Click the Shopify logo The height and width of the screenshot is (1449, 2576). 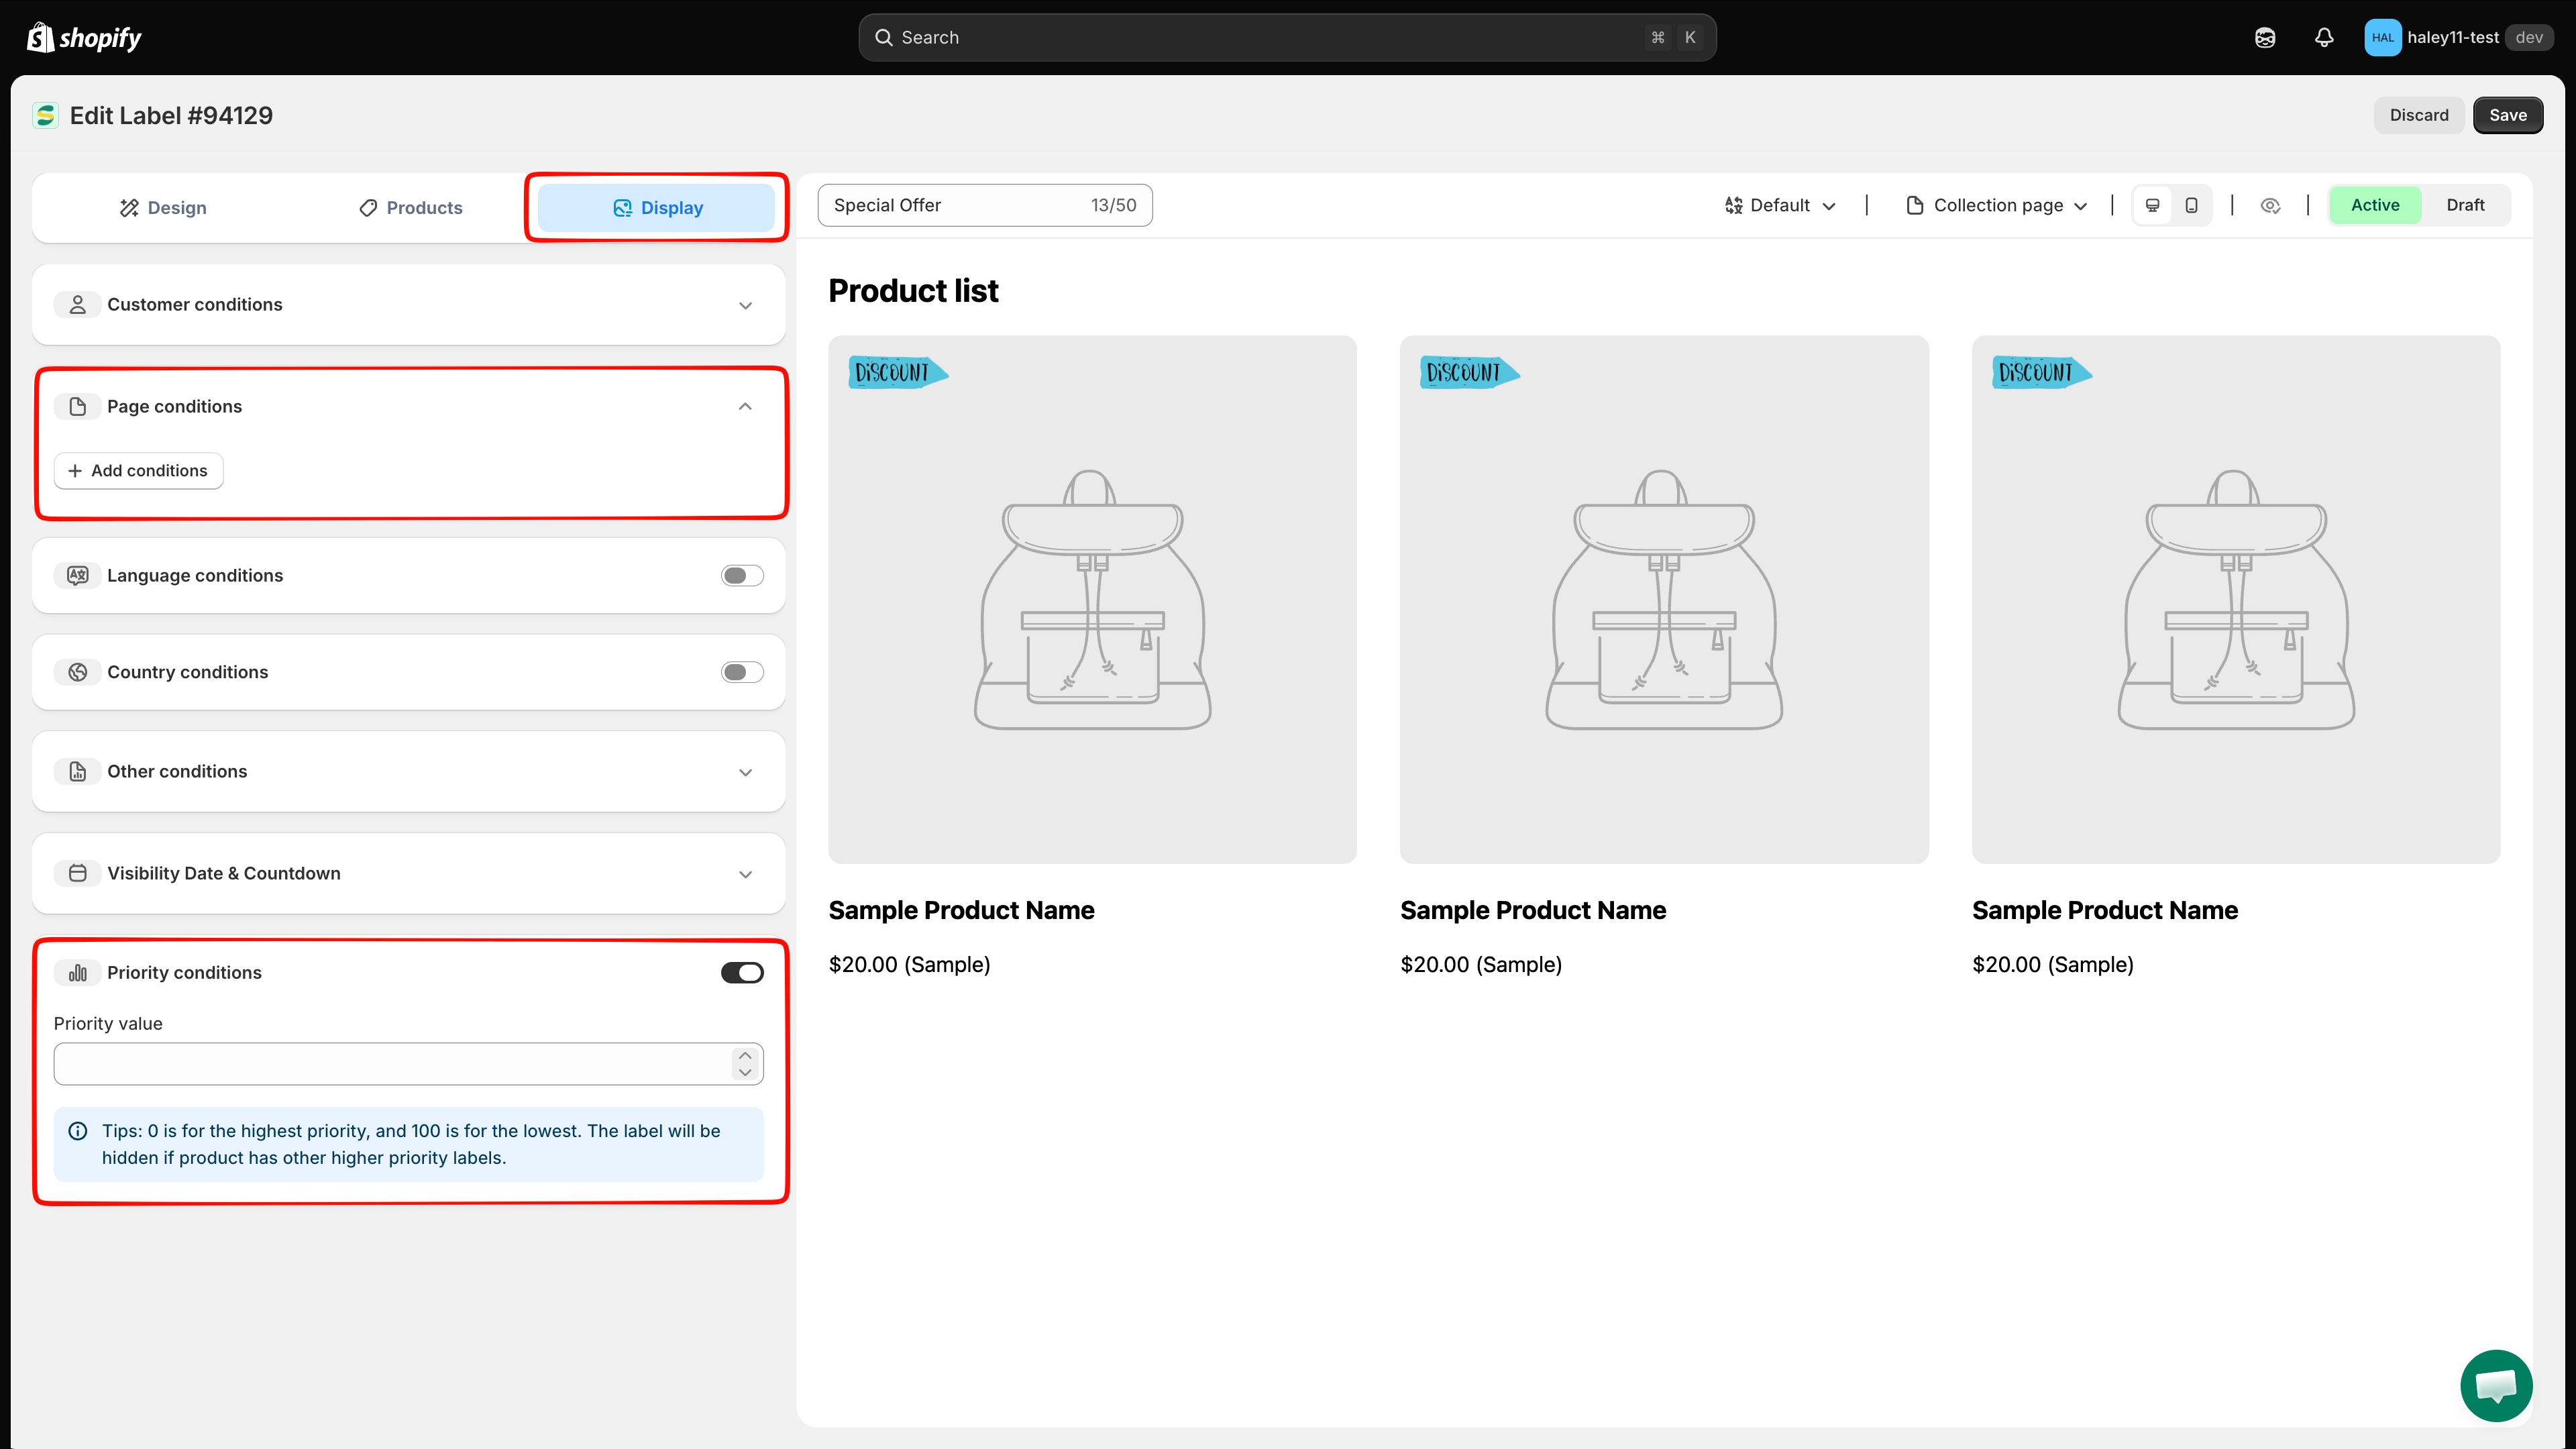click(x=84, y=37)
